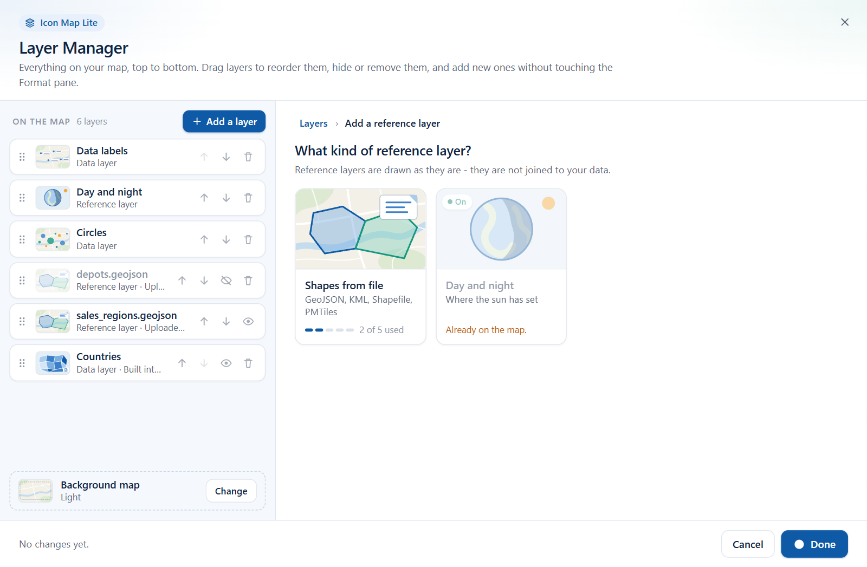
Task: Move Day and night layer up
Action: point(204,198)
